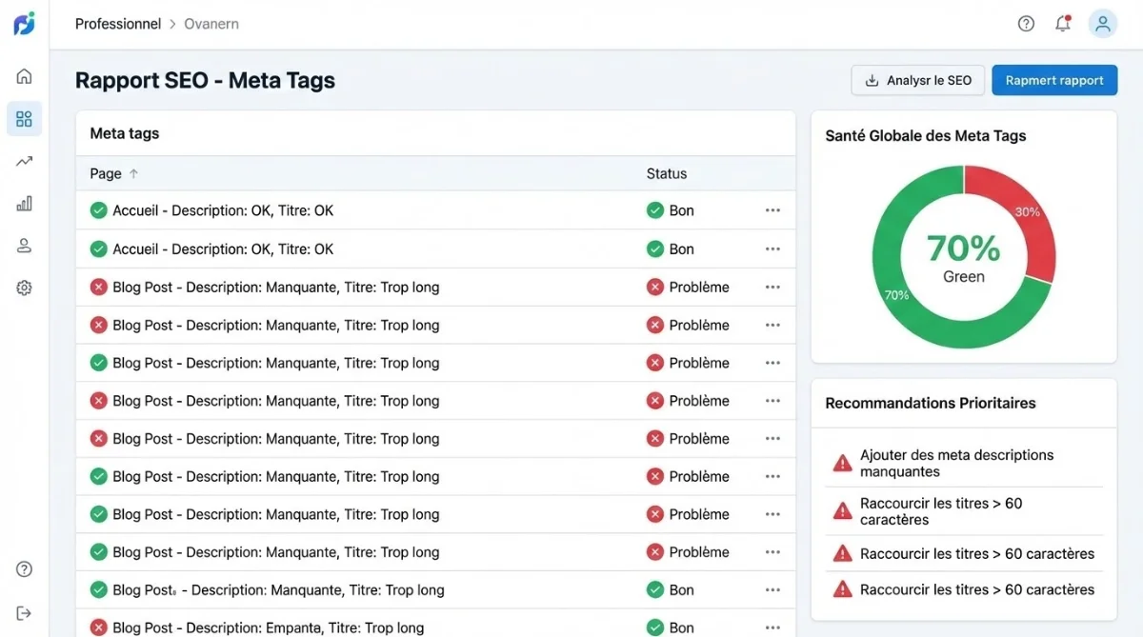Open the trend line analytics icon
1143x637 pixels.
(24, 161)
